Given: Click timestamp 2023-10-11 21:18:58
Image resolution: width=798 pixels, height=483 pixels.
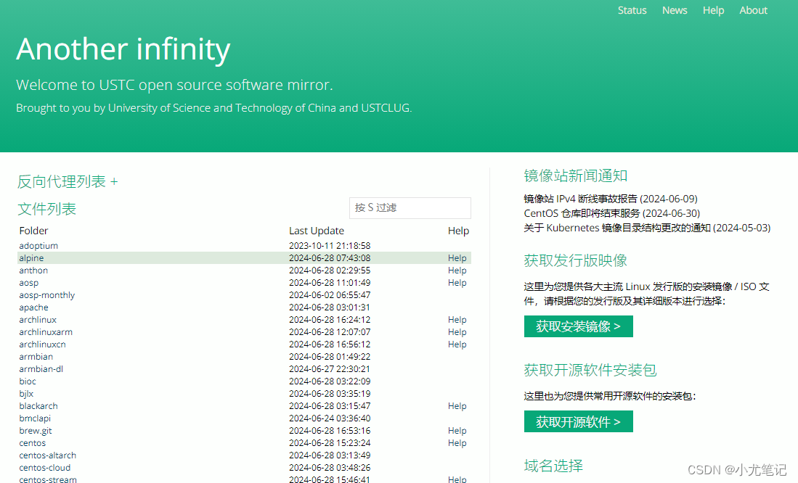Looking at the screenshot, I should click(x=330, y=246).
